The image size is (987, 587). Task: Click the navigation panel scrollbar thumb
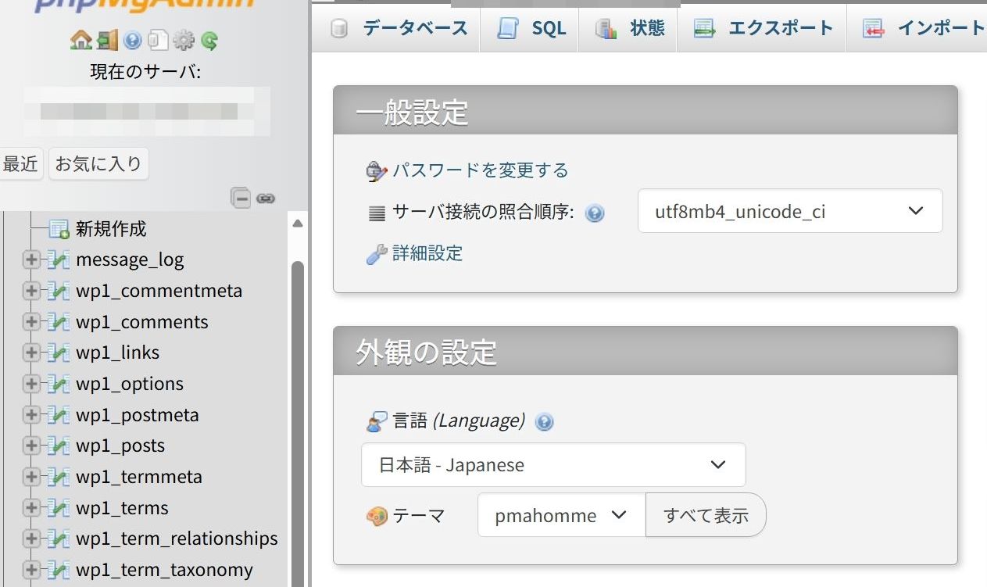(x=298, y=422)
